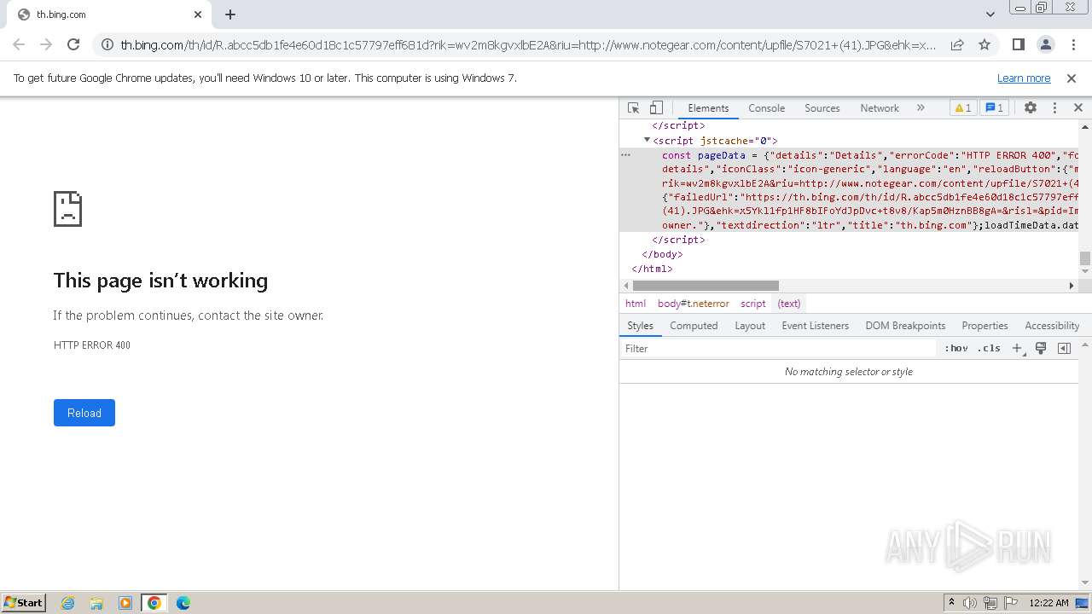This screenshot has width=1092, height=614.
Task: Focus the styles Filter input
Action: 779,348
